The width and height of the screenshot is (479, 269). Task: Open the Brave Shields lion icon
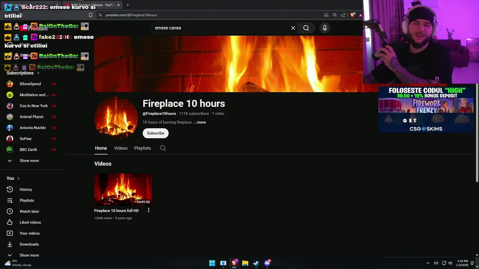pyautogui.click(x=353, y=15)
